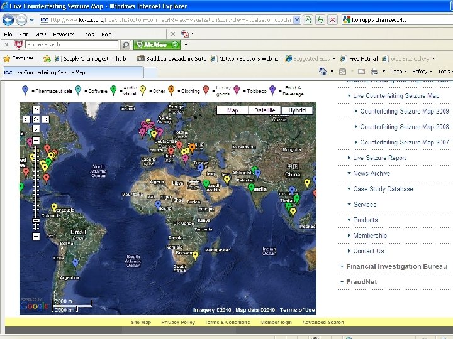This screenshot has width=453, height=339.
Task: Click the green McAfee status button
Action: pos(157,45)
